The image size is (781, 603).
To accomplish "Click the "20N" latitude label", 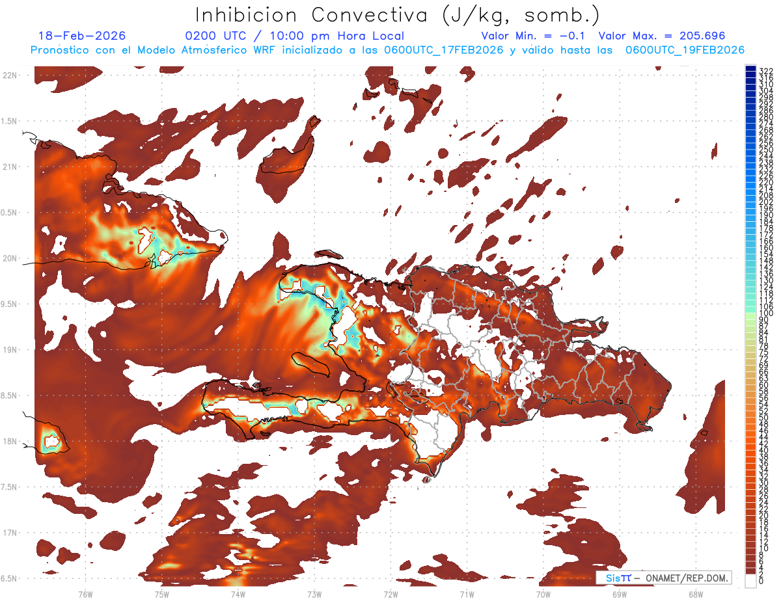I will [x=10, y=258].
